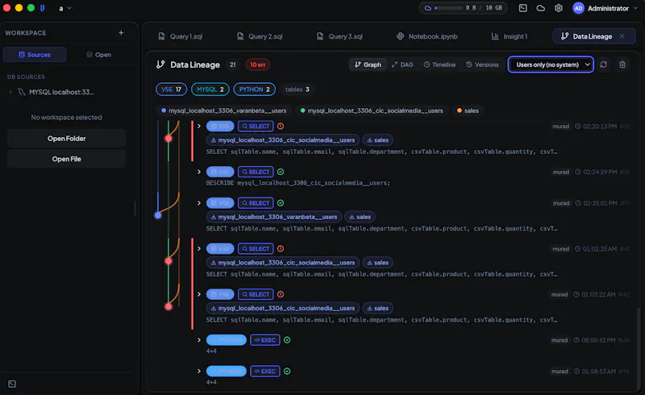Open the Query3.sql tab

point(339,36)
